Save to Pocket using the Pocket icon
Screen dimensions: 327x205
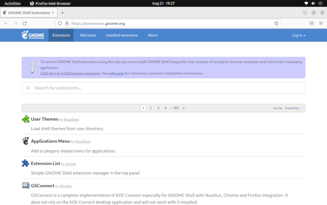(312, 23)
